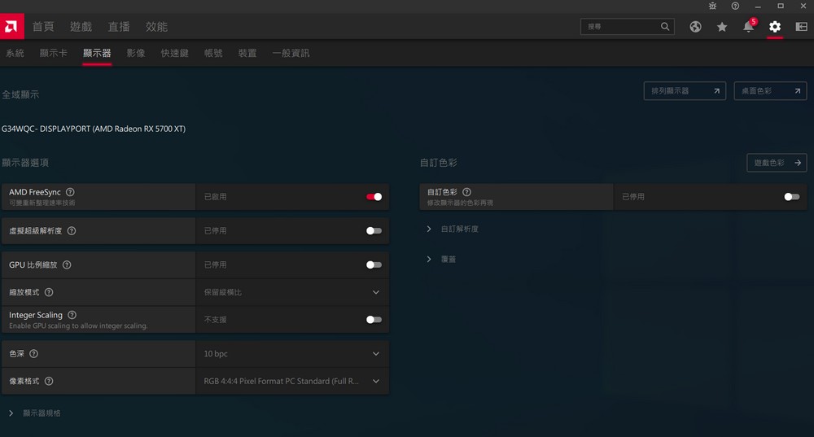Switch to 裝置 settings tab
The width and height of the screenshot is (814, 437).
(x=247, y=53)
